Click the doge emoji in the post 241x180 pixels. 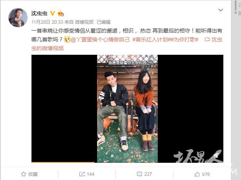coord(67,39)
